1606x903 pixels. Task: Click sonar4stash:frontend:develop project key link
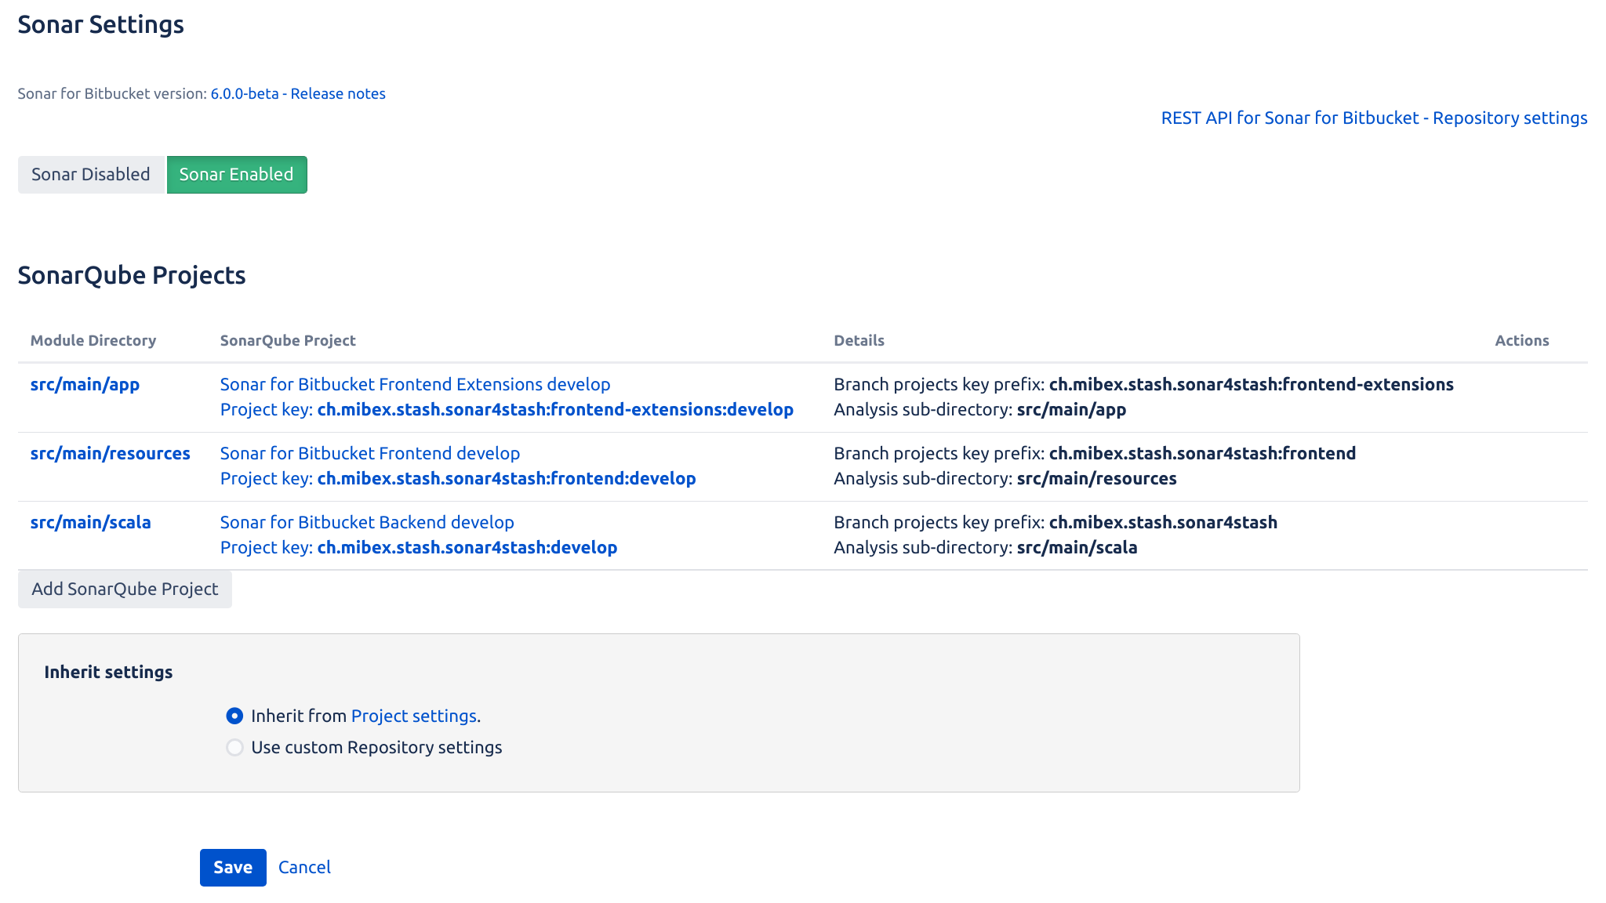(x=506, y=478)
